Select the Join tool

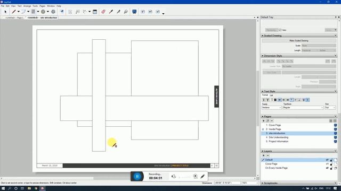pos(126,12)
